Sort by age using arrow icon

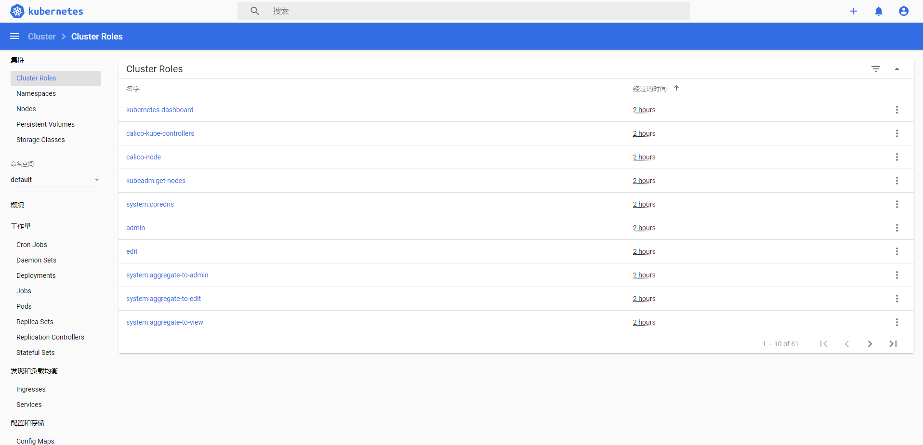(x=676, y=88)
